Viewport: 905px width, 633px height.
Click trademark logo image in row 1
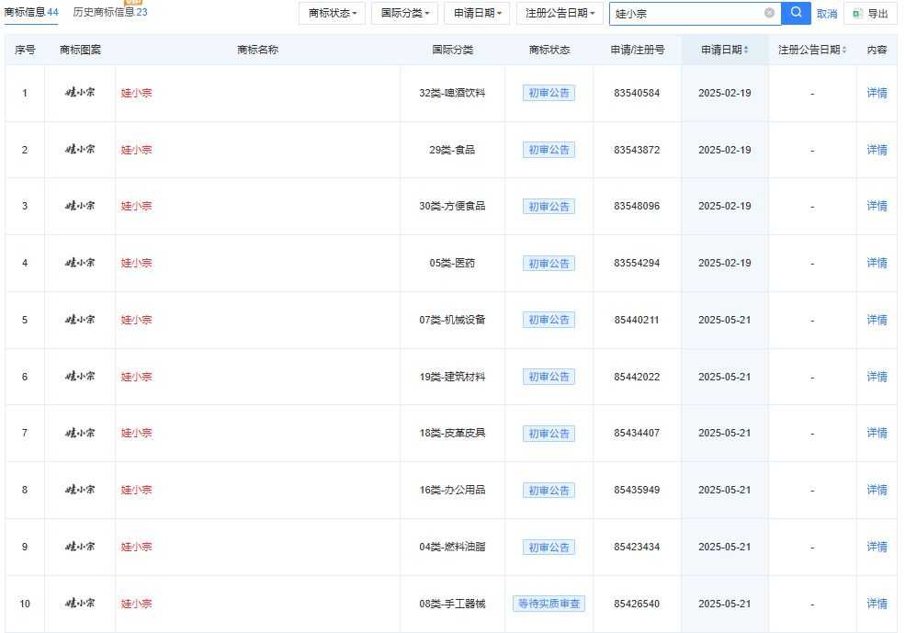[x=80, y=92]
